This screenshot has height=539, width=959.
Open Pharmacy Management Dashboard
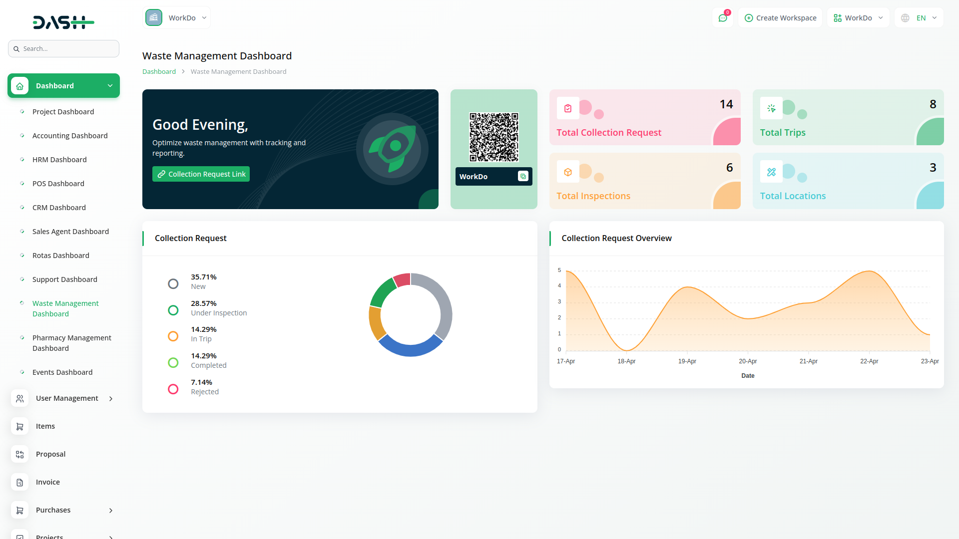click(72, 343)
